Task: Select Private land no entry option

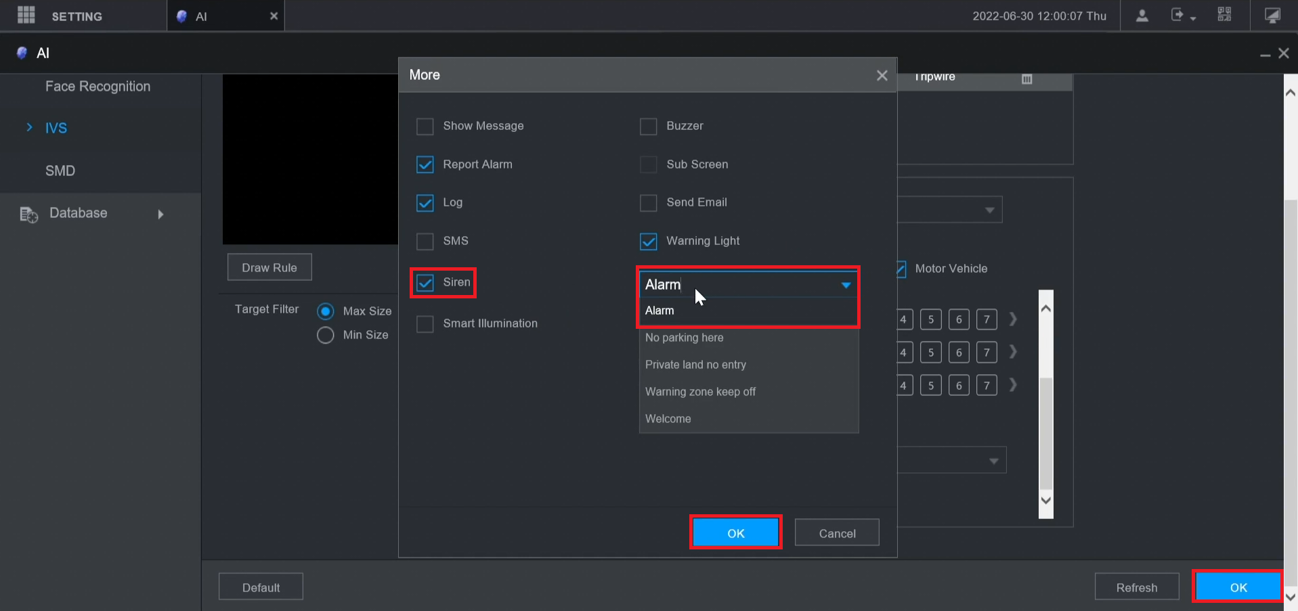Action: [x=749, y=365]
